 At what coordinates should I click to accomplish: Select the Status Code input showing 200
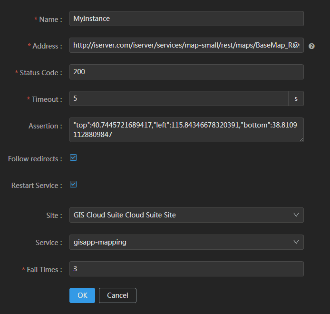tap(186, 72)
